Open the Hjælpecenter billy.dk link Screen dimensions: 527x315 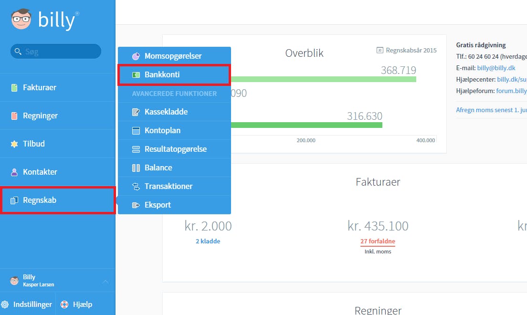[512, 79]
